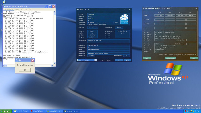Image resolution: width=201 pixels, height=113 pixels.
Task: Minimize the AIDA64 CPUID window
Action: pos(125,9)
